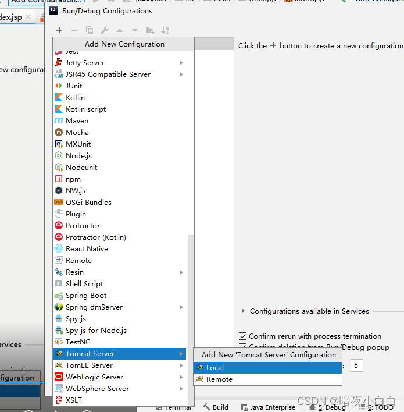
Task: Expand the WebSphere Server submenu arrow
Action: pyautogui.click(x=181, y=388)
